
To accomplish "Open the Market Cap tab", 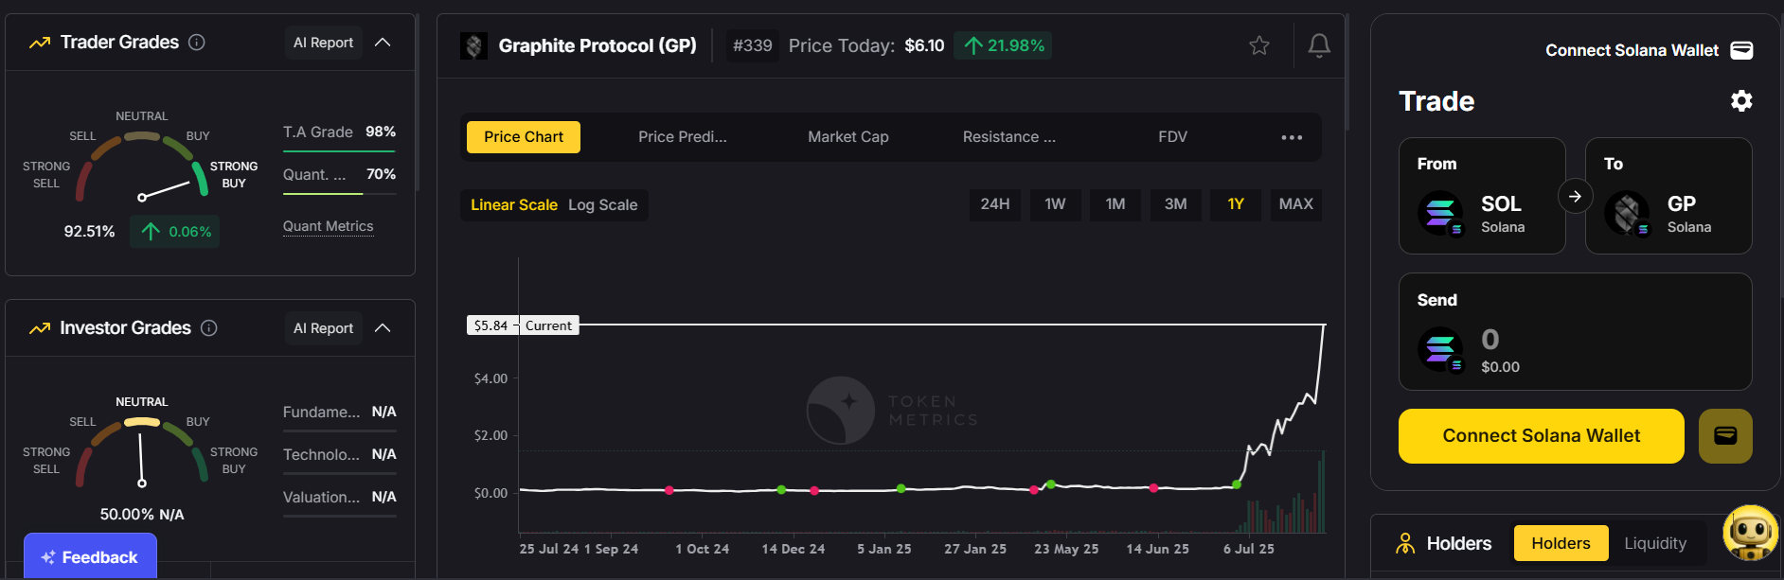I will click(848, 137).
